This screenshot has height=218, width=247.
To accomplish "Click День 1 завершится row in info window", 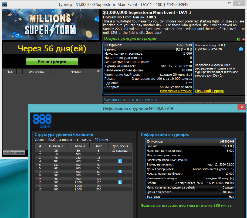I will [x=190, y=169].
